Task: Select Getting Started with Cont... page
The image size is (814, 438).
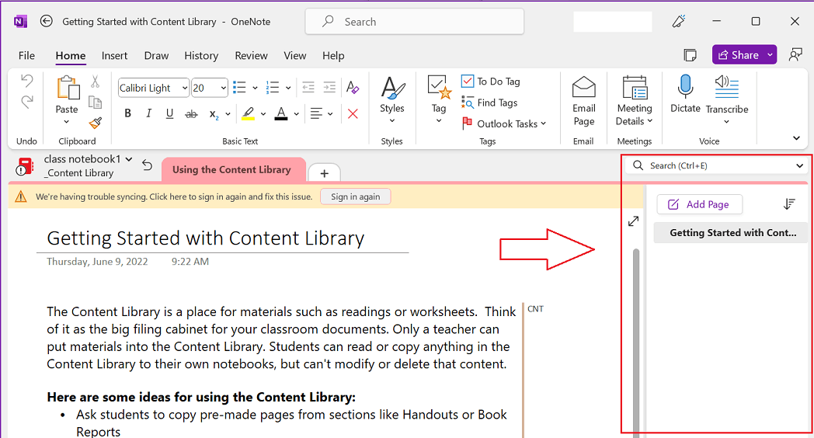Action: (x=731, y=233)
